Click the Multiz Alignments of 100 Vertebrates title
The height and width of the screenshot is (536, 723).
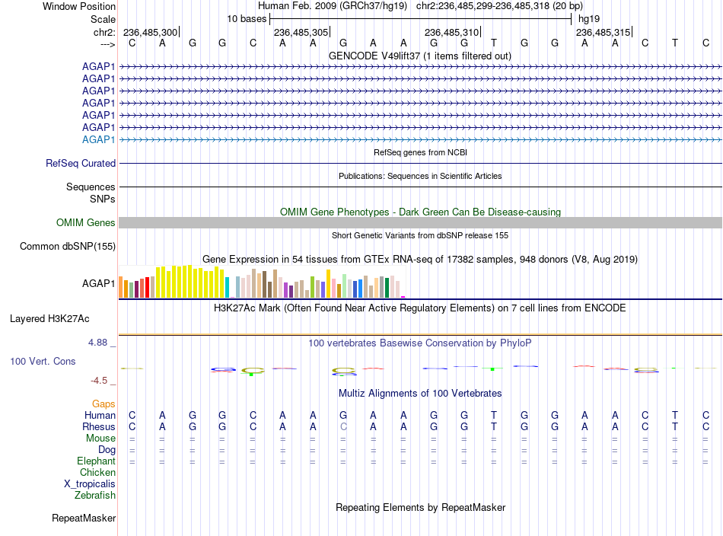tap(420, 393)
